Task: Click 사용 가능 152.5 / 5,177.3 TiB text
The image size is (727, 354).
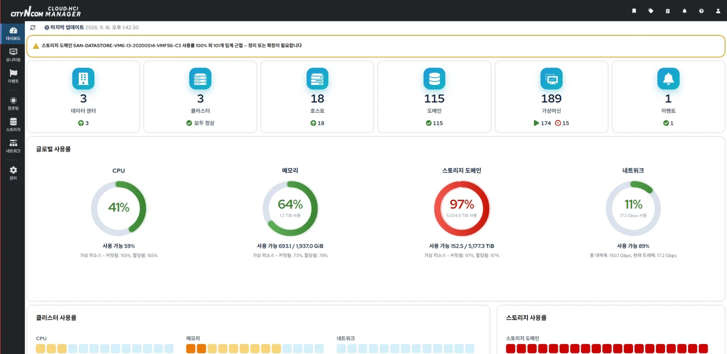Action: point(462,246)
